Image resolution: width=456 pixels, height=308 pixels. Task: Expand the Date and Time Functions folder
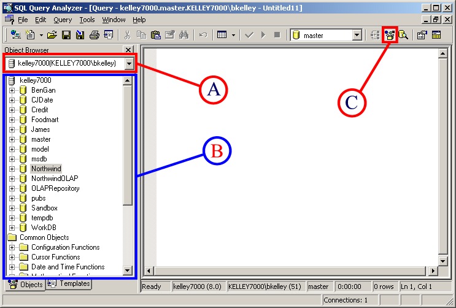[x=12, y=267]
